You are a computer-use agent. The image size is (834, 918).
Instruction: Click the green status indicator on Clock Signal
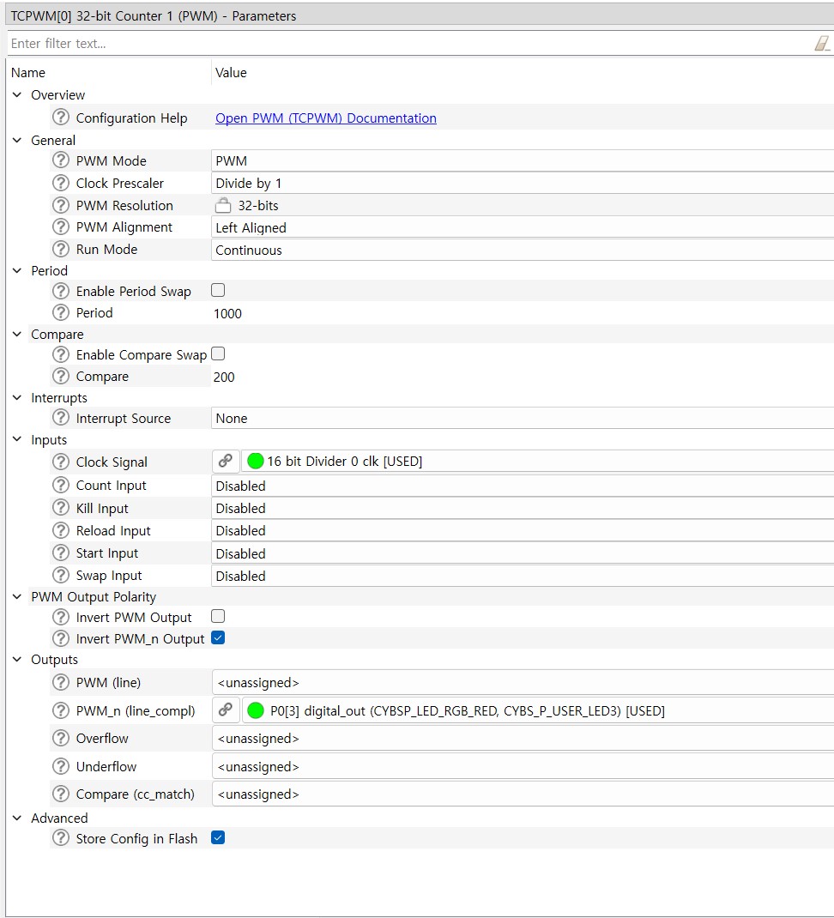255,461
